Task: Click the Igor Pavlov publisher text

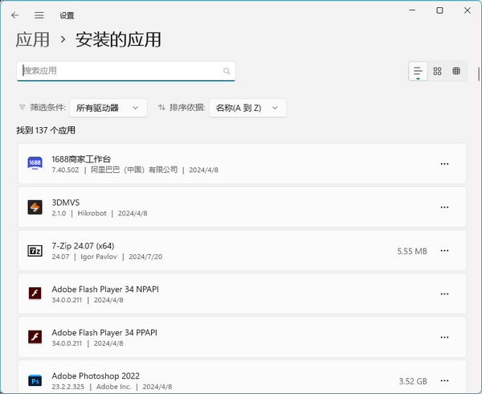Action: [x=99, y=257]
